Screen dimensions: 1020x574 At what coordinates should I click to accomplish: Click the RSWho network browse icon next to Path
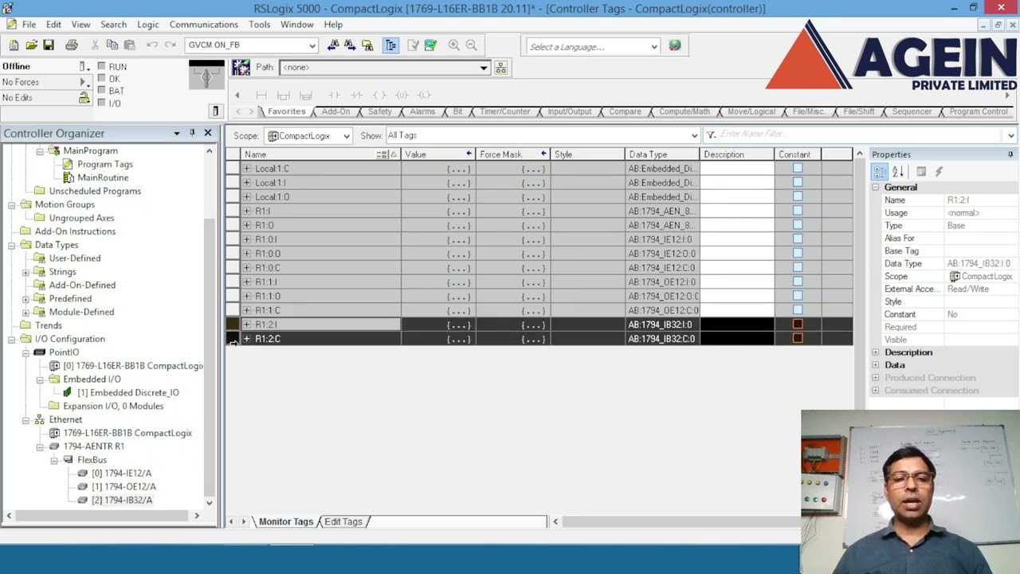click(500, 68)
